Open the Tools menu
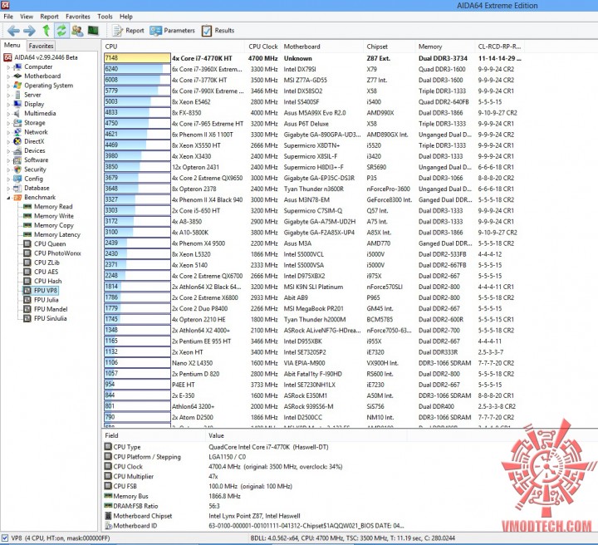Viewport: 598px width, 545px height. click(105, 17)
